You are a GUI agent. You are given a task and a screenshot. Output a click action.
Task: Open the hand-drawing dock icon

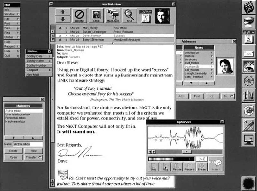(x=249, y=66)
